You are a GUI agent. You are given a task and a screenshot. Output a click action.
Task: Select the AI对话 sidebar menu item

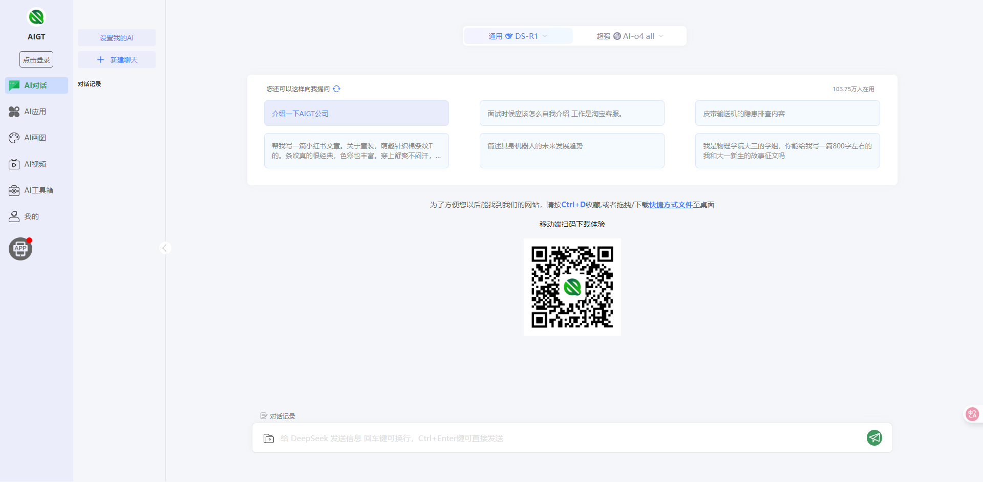pyautogui.click(x=36, y=85)
